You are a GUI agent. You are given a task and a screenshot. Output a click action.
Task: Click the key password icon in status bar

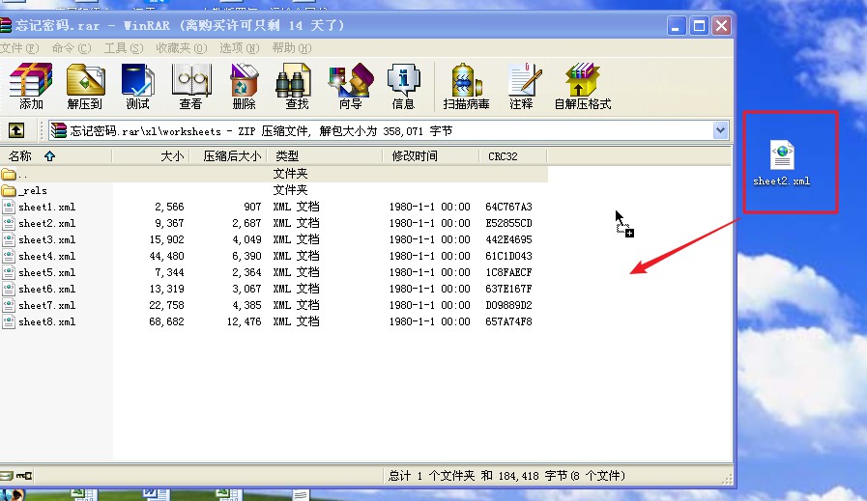coord(24,476)
